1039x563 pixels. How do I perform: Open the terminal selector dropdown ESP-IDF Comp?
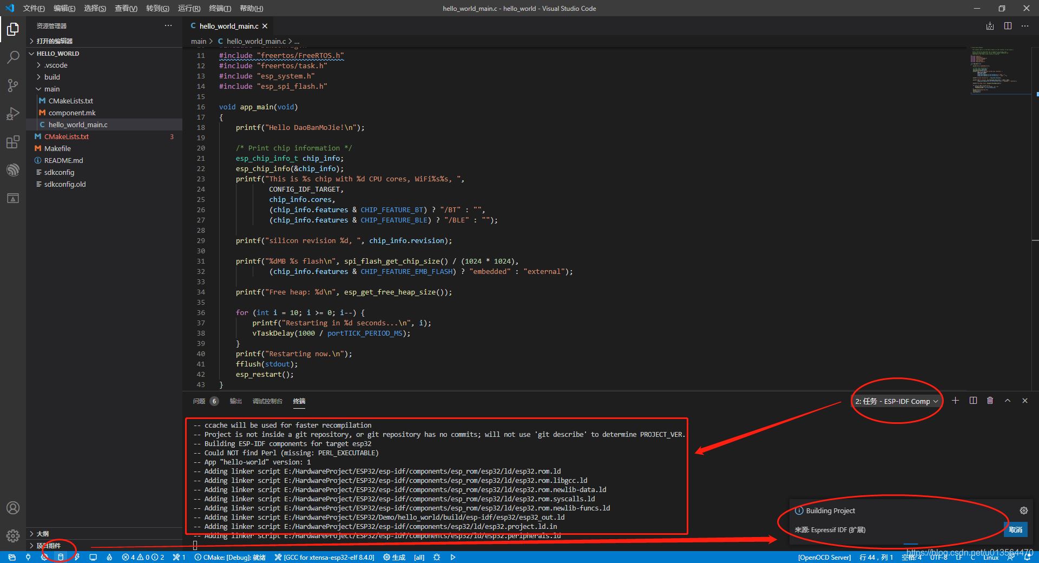click(896, 401)
